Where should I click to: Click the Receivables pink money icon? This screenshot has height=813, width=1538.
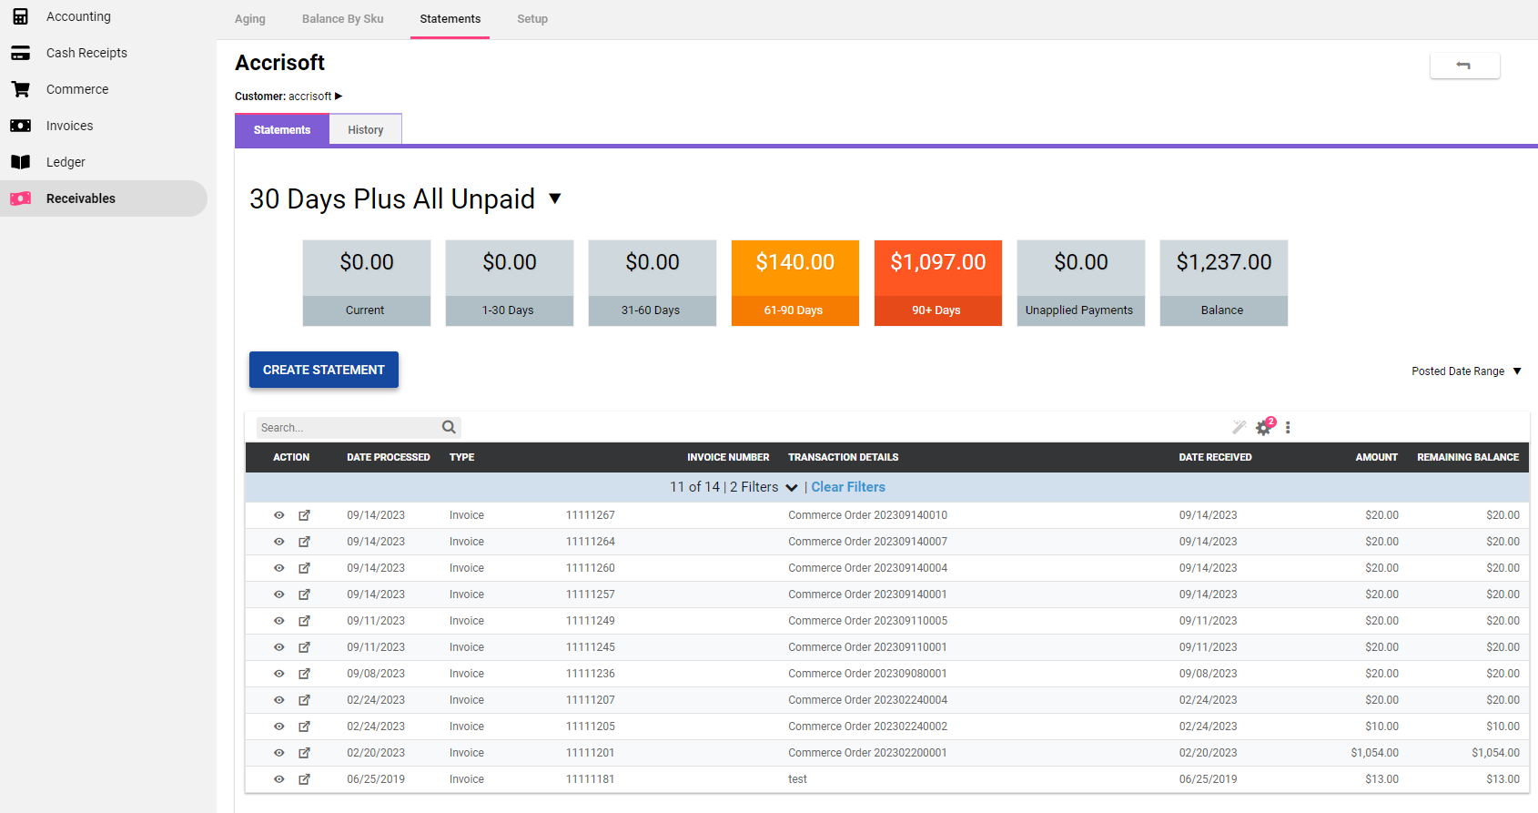click(x=20, y=198)
